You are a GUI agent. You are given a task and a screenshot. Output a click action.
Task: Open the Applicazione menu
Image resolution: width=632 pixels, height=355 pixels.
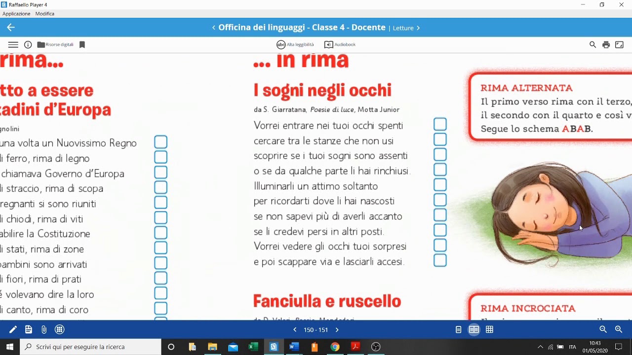pyautogui.click(x=16, y=14)
